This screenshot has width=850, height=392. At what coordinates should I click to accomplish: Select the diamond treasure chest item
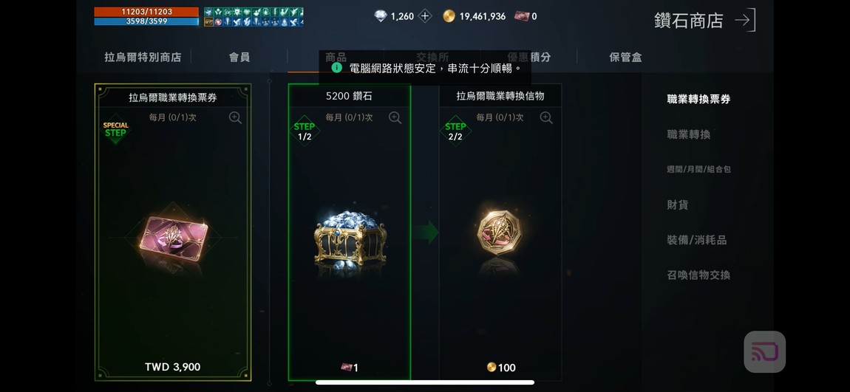[350, 238]
